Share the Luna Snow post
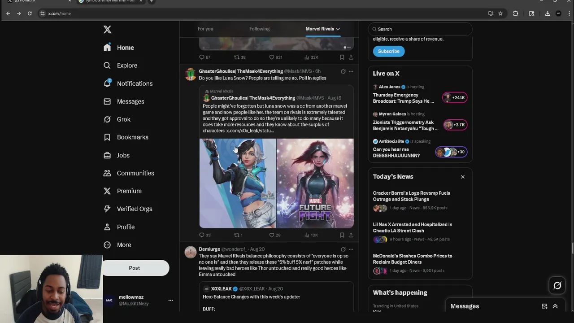The width and height of the screenshot is (574, 323). tap(351, 235)
